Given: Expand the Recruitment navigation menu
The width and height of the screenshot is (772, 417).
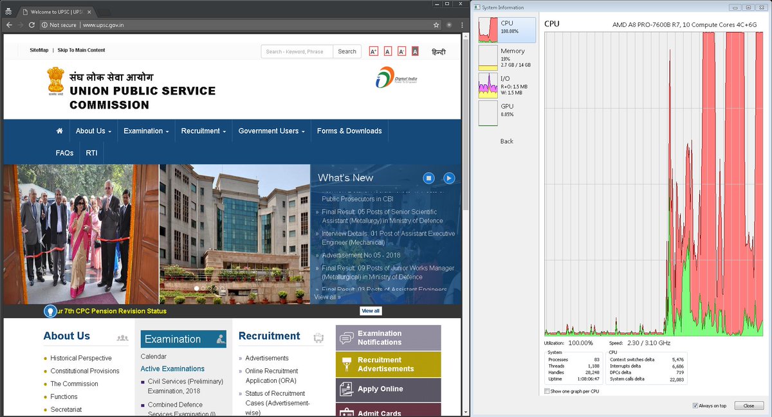Looking at the screenshot, I should (x=203, y=130).
